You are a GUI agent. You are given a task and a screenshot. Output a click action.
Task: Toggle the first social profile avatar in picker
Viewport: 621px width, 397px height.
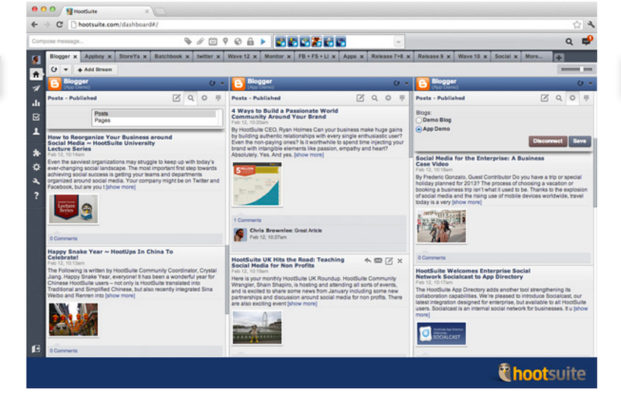(281, 42)
